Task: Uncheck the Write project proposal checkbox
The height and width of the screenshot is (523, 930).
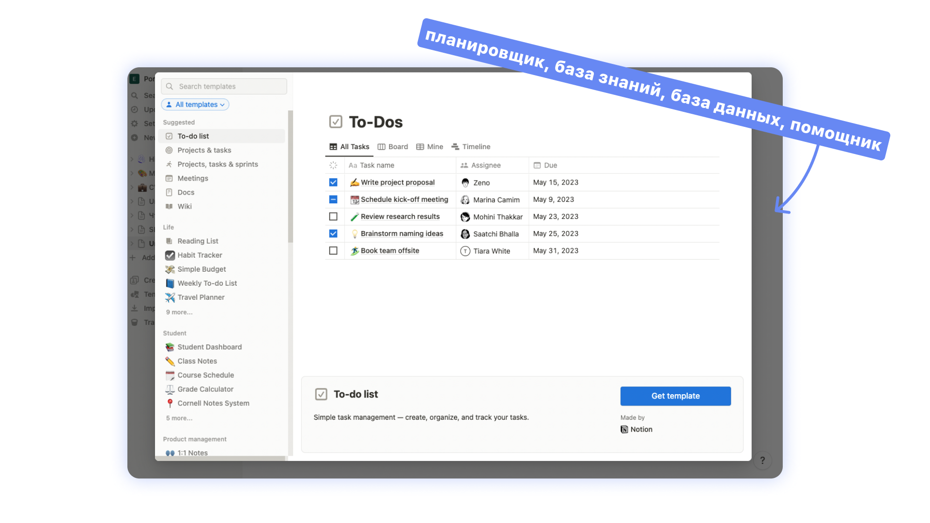Action: tap(333, 183)
